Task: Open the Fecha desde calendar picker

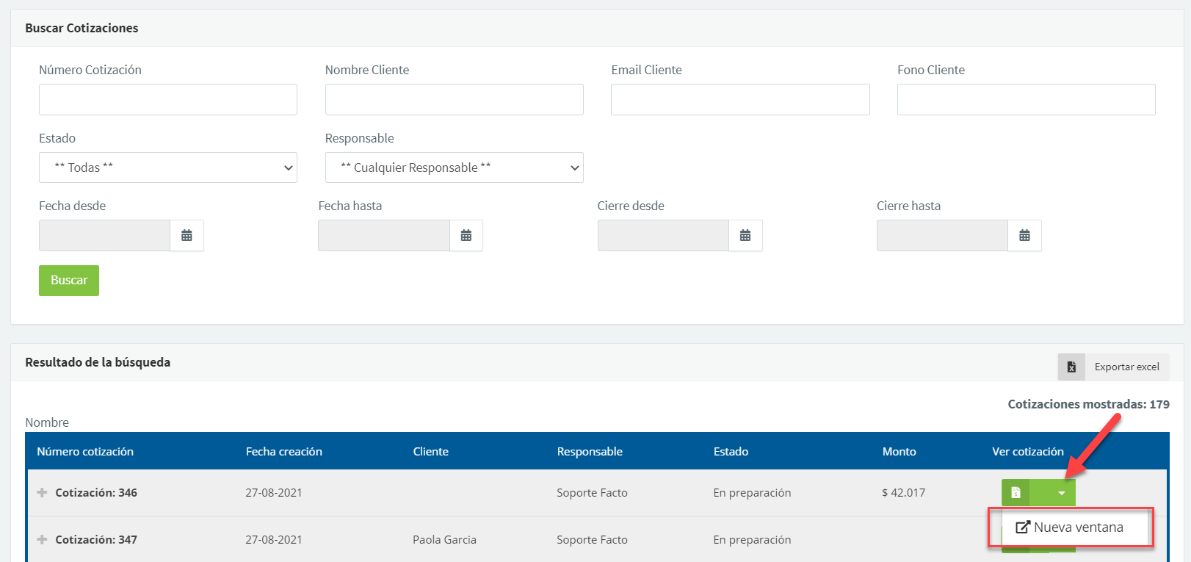Action: [187, 236]
